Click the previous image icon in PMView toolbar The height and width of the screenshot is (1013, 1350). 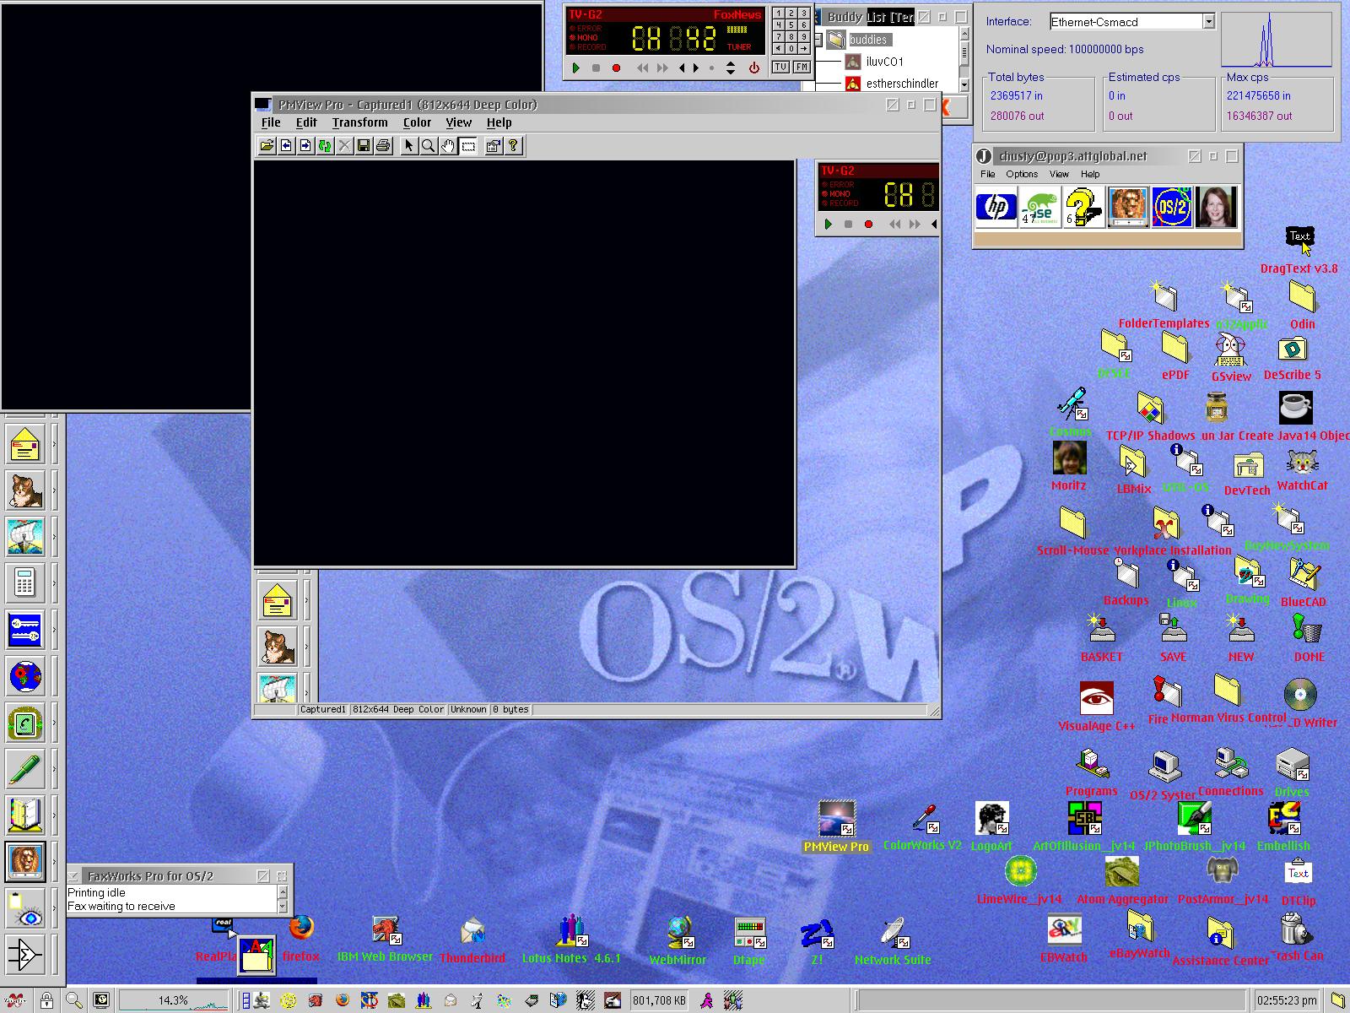tap(286, 146)
